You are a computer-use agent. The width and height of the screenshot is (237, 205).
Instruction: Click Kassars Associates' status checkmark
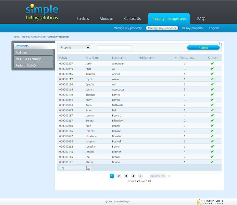(x=212, y=89)
